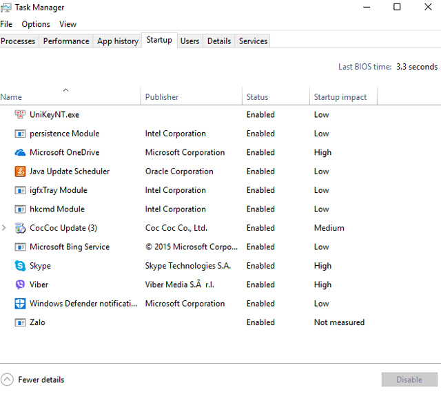Select the Windows Defender notification name
The height and width of the screenshot is (396, 441).
click(83, 304)
